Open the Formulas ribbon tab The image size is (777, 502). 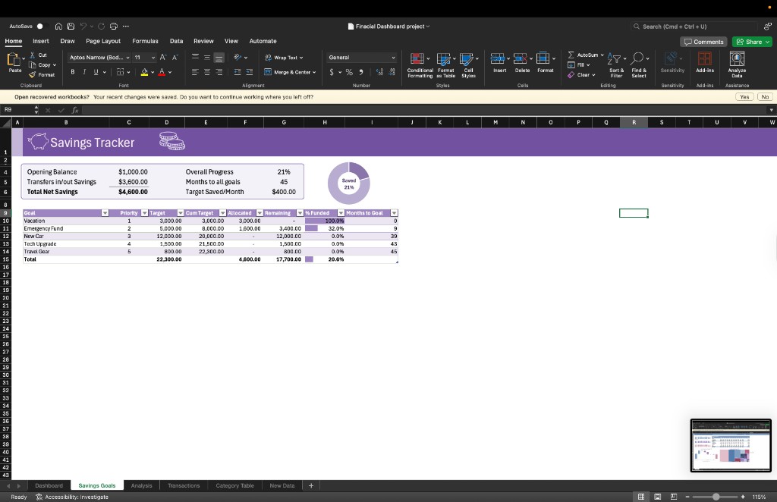coord(145,41)
